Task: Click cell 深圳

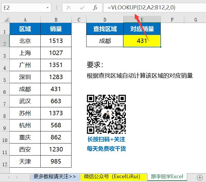Action: click(25, 77)
